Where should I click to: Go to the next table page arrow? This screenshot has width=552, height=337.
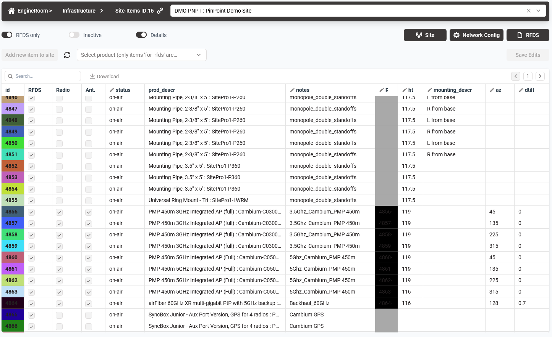pyautogui.click(x=540, y=76)
